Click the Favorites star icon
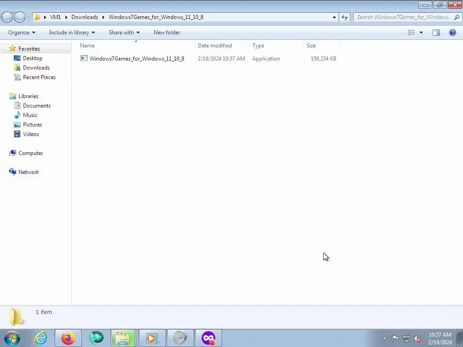The image size is (463, 347). pyautogui.click(x=12, y=48)
